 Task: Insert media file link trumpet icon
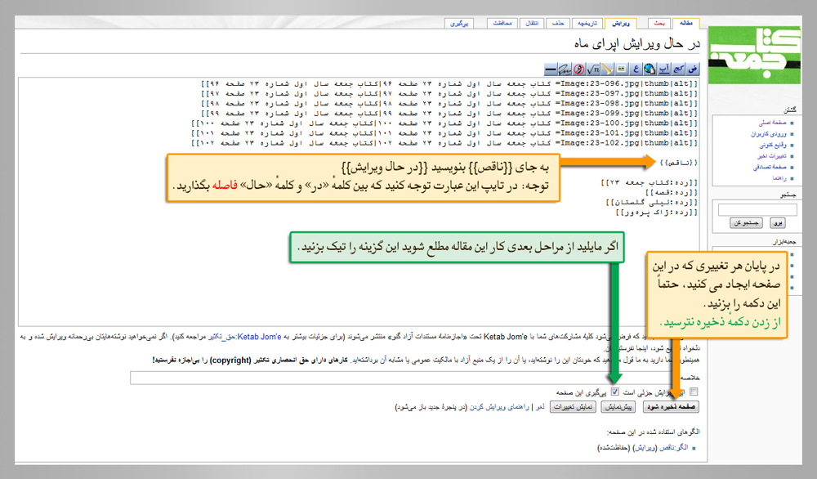click(x=607, y=69)
